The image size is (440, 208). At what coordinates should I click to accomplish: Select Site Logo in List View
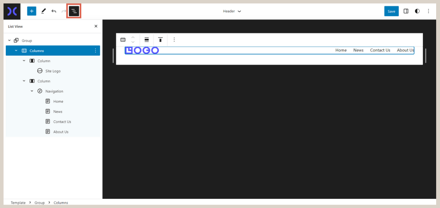click(x=53, y=71)
